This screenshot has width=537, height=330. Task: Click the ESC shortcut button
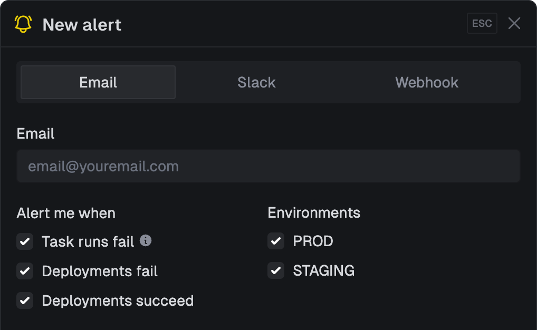tap(482, 24)
